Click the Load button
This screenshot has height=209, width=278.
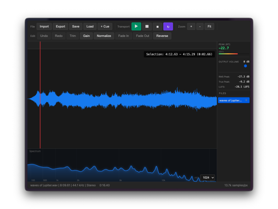[x=90, y=26]
